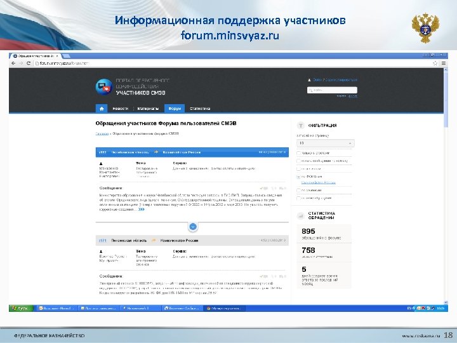Click the author person icon in the second appeal
Viewport: 457px width, 343px height.
point(101,252)
